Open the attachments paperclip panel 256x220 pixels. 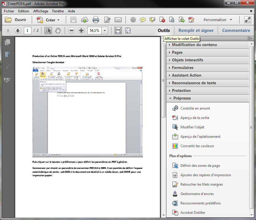[x=7, y=67]
